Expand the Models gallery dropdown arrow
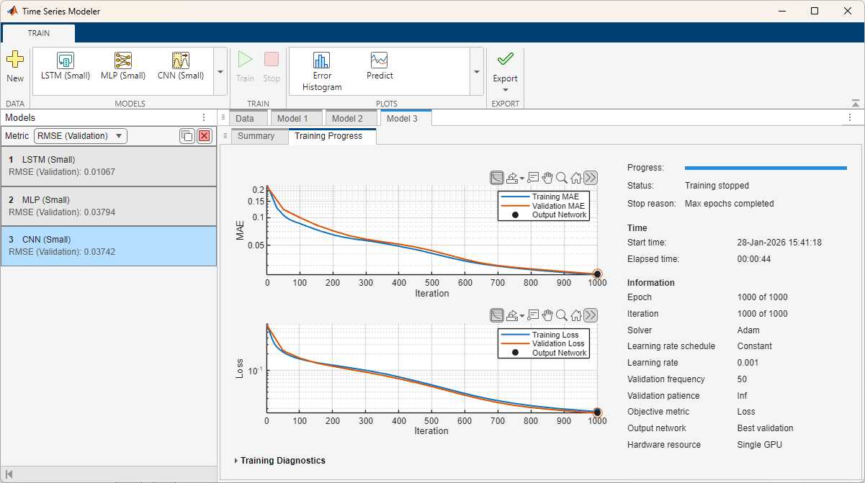The height and width of the screenshot is (483, 865). pos(220,72)
